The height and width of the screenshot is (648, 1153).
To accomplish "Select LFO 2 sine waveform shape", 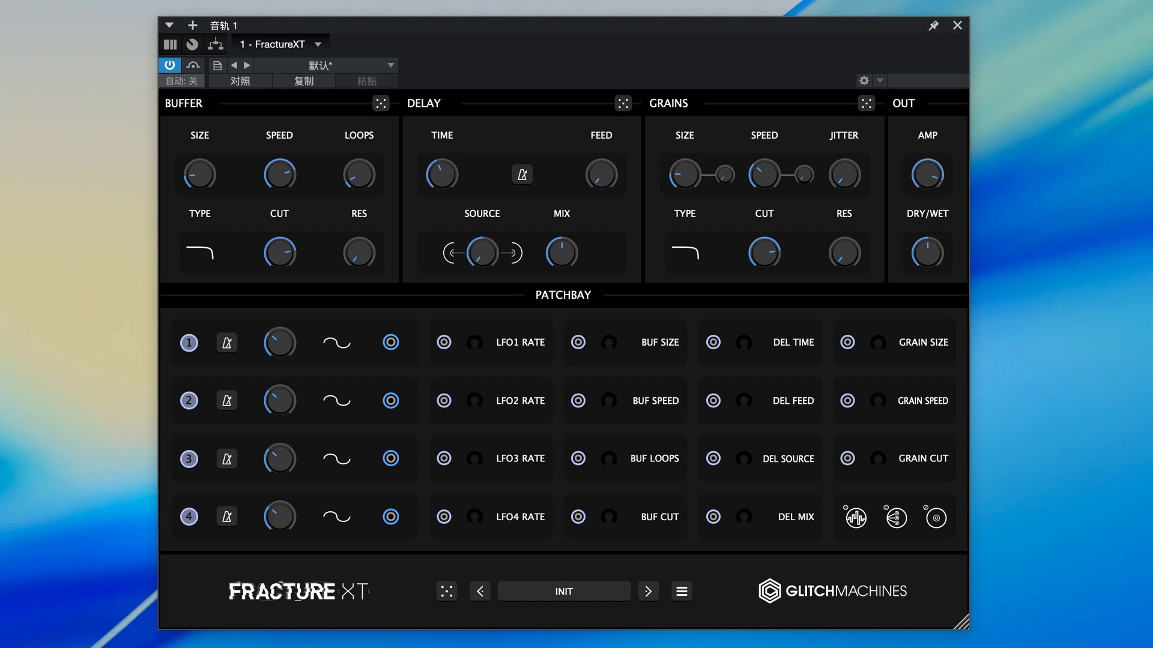I will tap(336, 400).
